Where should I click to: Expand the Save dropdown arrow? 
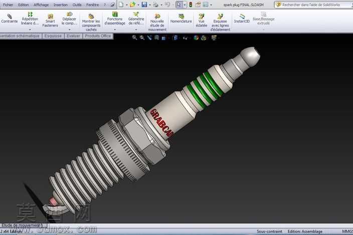coord(150,5)
